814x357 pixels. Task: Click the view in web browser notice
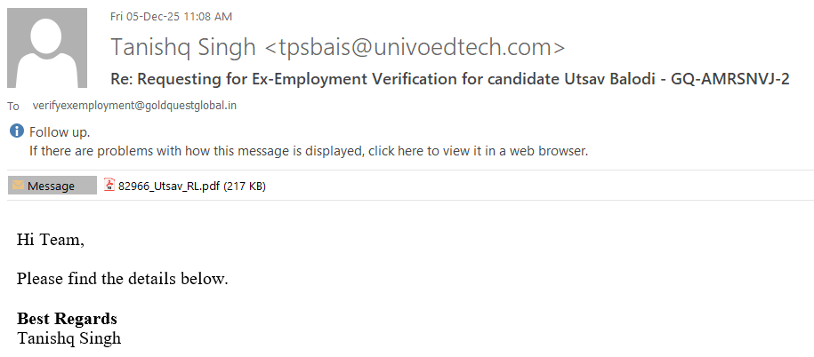tap(308, 150)
